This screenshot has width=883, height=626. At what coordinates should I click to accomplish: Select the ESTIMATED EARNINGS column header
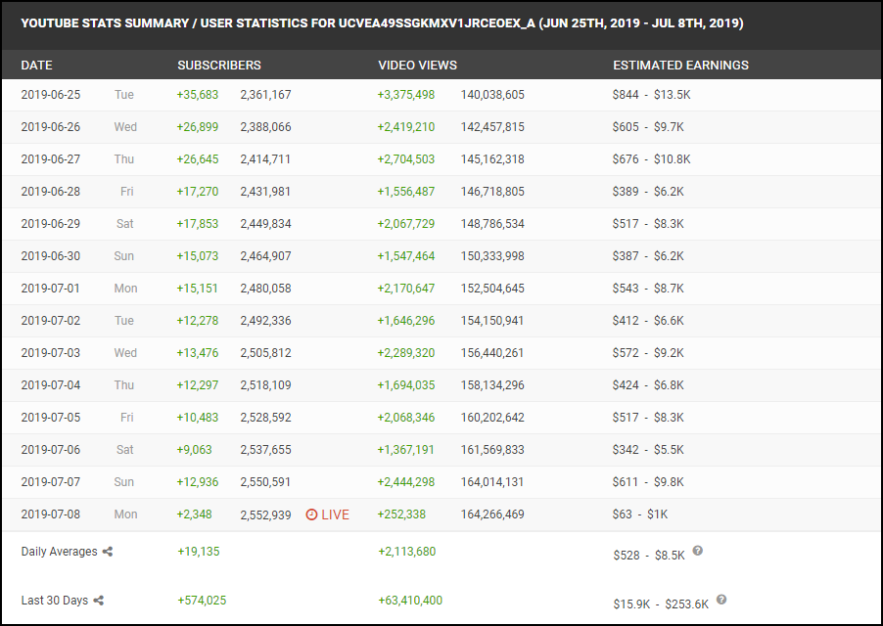(680, 66)
